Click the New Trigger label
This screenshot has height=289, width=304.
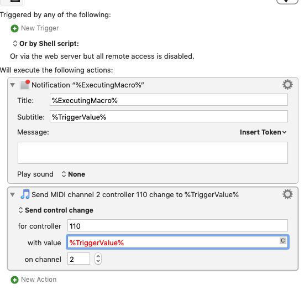pos(40,28)
